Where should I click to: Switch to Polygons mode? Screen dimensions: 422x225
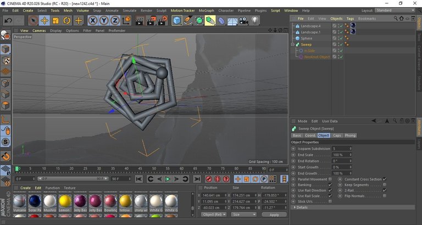click(x=5, y=105)
